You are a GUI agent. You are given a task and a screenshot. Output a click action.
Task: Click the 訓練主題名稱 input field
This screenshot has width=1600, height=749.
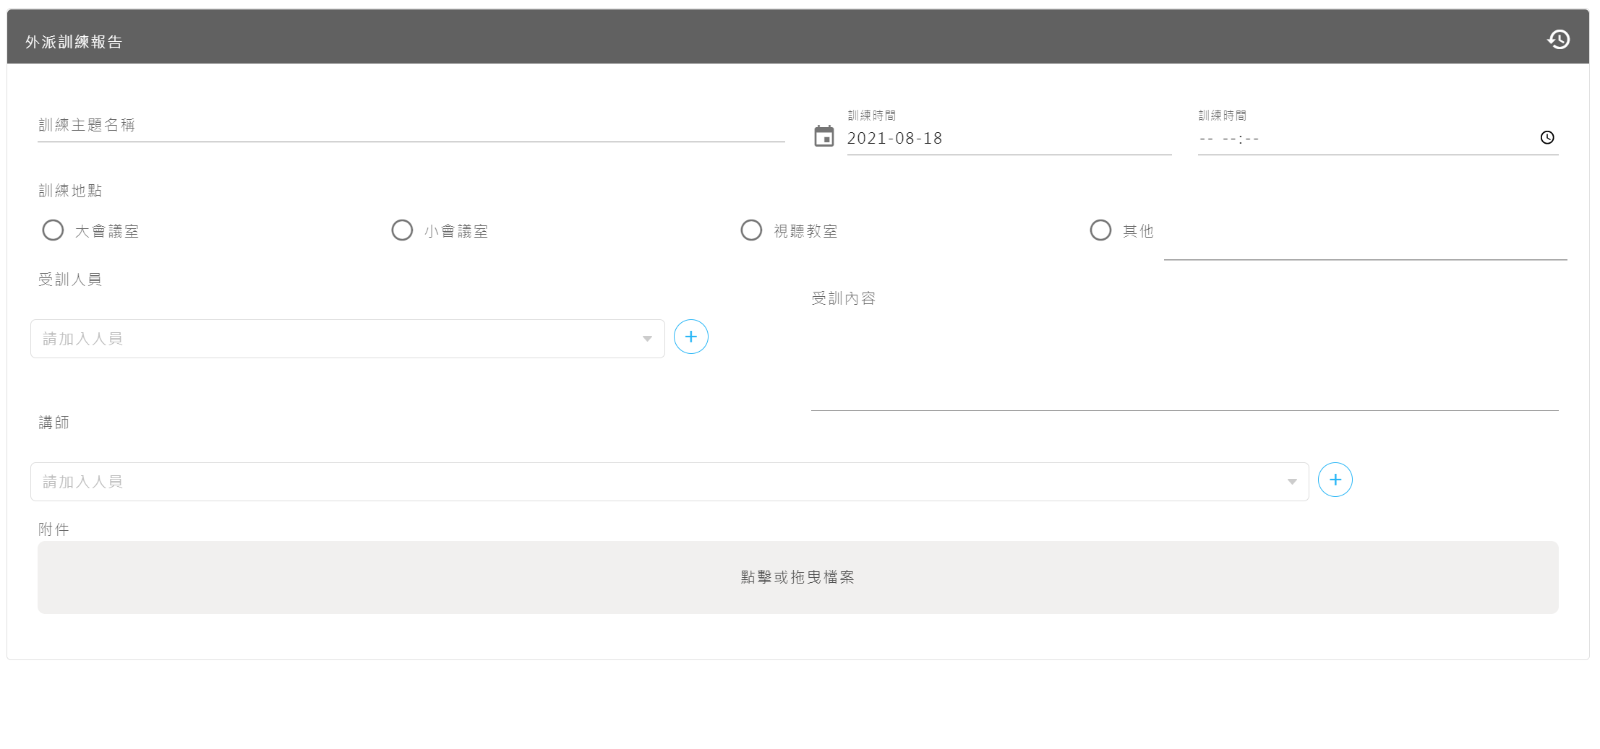click(411, 126)
